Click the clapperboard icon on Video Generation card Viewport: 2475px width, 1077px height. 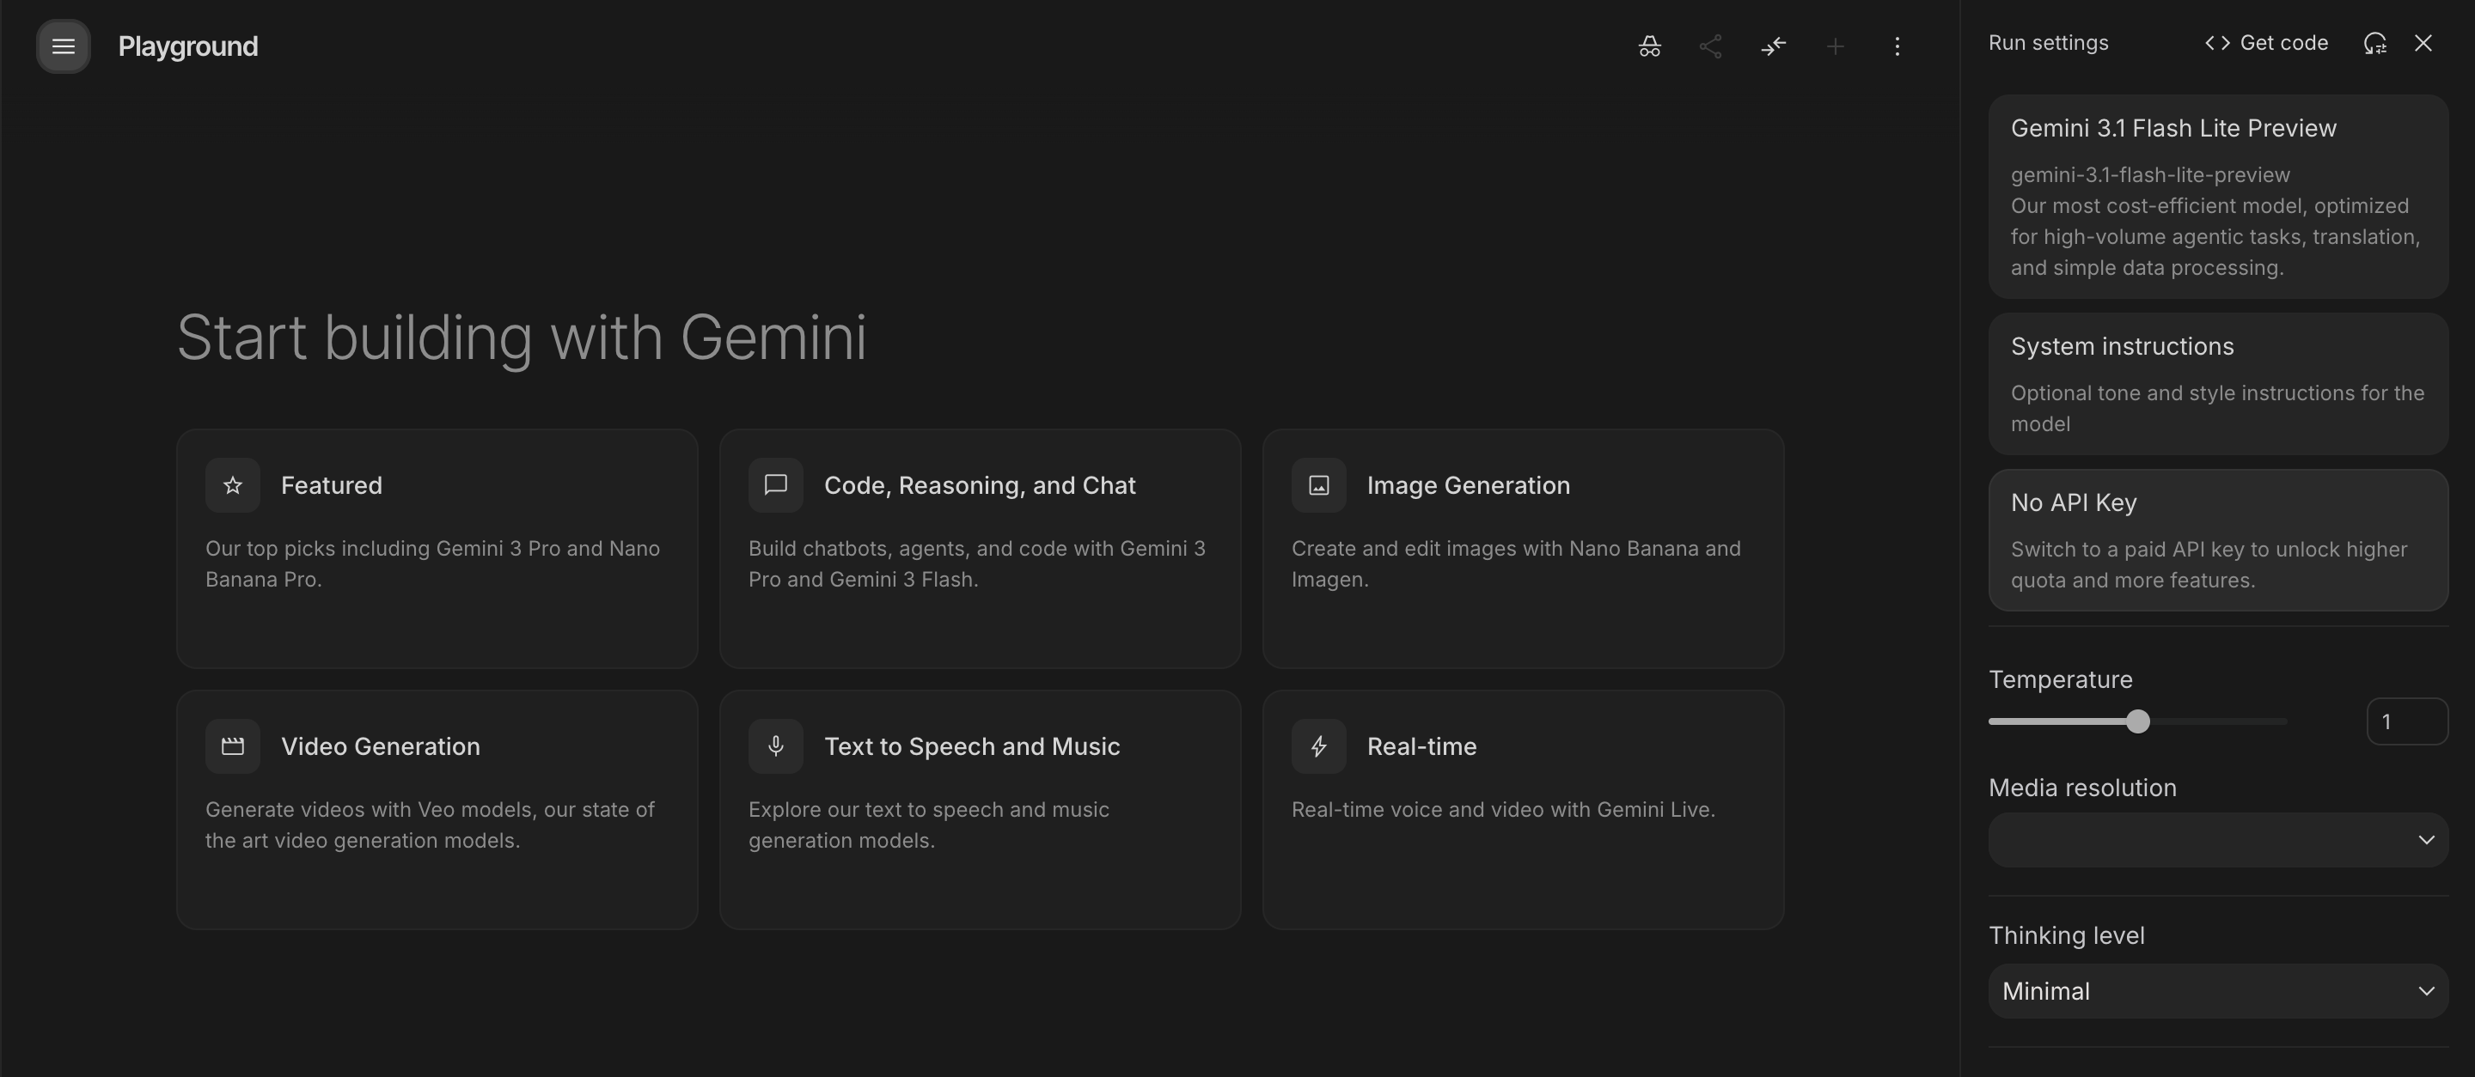pos(233,747)
